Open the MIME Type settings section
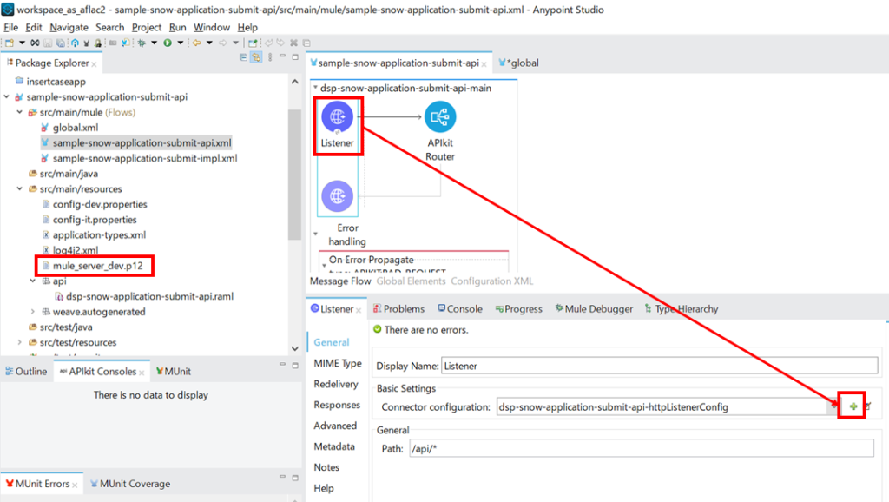This screenshot has height=502, width=889. coord(337,363)
